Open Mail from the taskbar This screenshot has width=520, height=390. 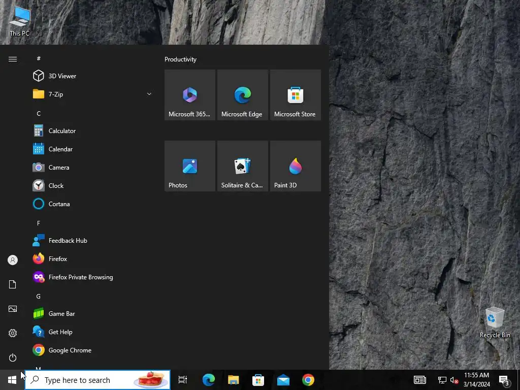pos(283,380)
